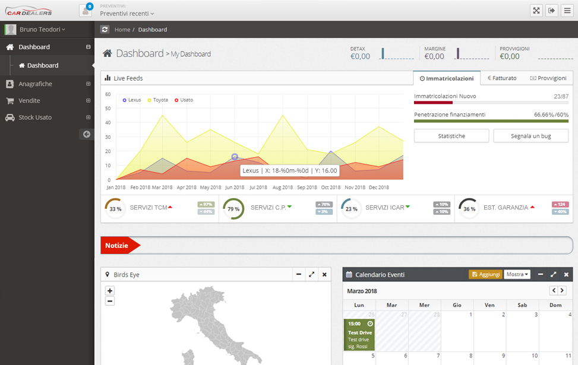Click the Car Dealers logo
Viewport: 578px width, 365px height.
coord(29,10)
